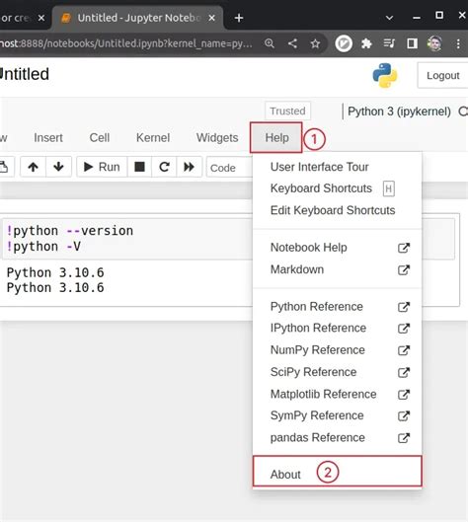Image resolution: width=468 pixels, height=522 pixels.
Task: Open the tab search chevron
Action: pos(389,18)
